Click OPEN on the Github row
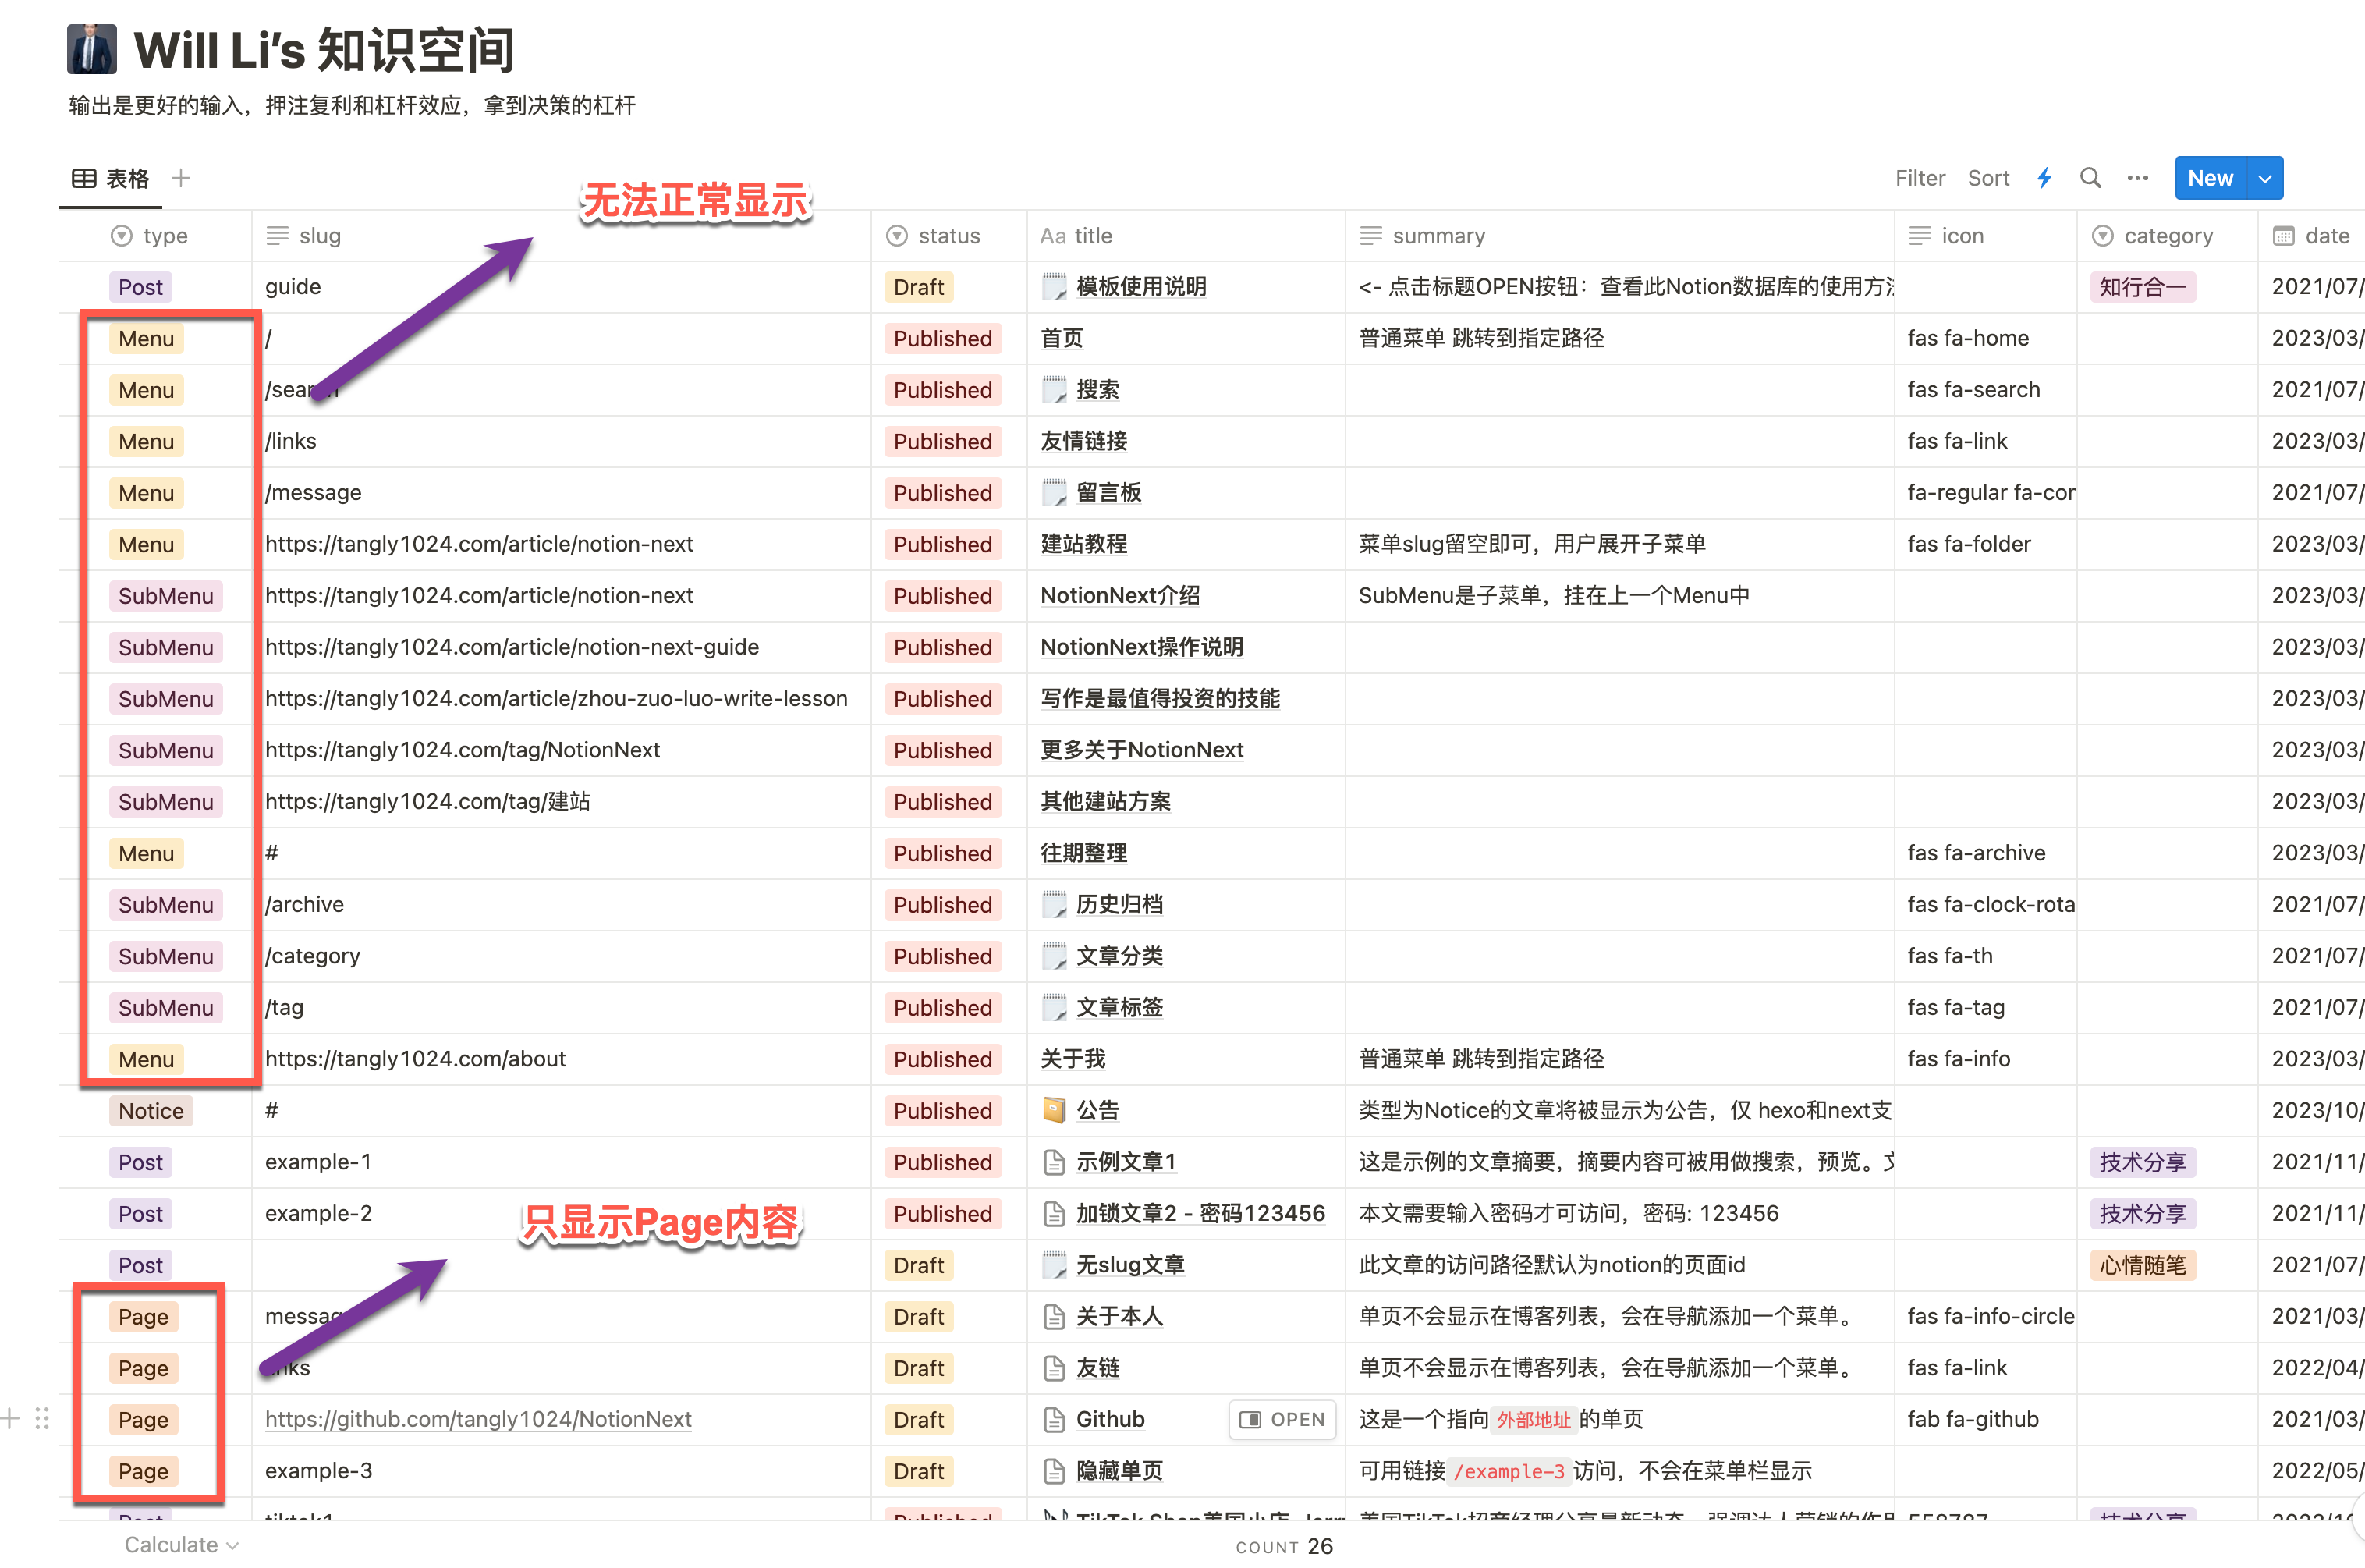 click(x=1282, y=1419)
